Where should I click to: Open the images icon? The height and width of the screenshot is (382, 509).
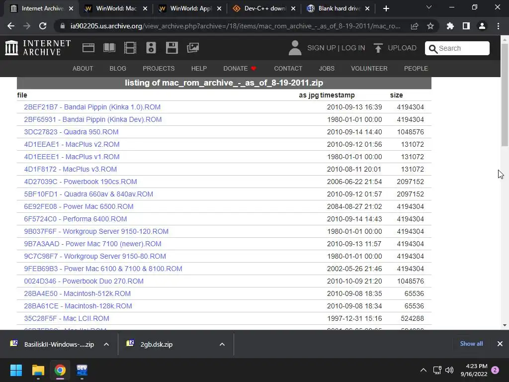pos(193,48)
